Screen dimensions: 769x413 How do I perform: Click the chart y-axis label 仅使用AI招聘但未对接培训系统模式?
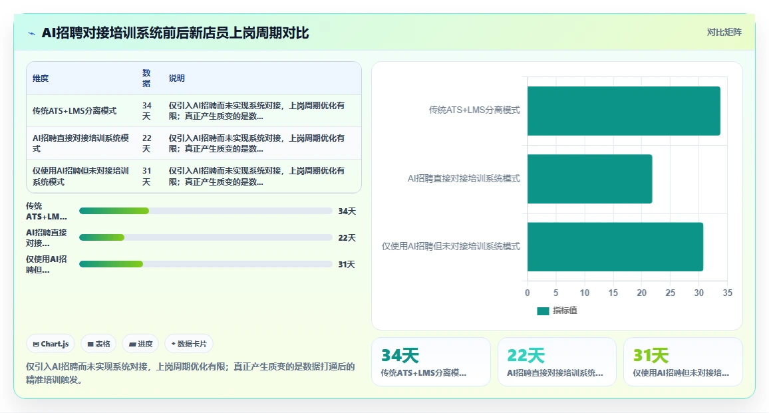coord(451,246)
